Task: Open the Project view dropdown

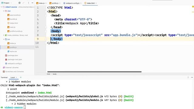Action: click(7, 3)
